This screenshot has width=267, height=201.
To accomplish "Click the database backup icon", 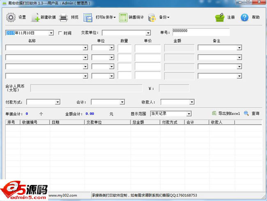I will (x=152, y=18).
